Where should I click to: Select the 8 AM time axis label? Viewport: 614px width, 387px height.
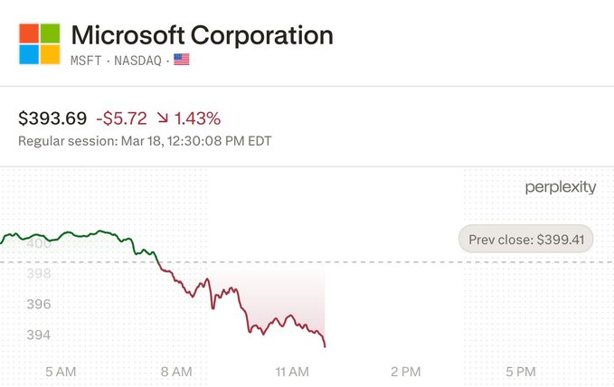pos(175,371)
